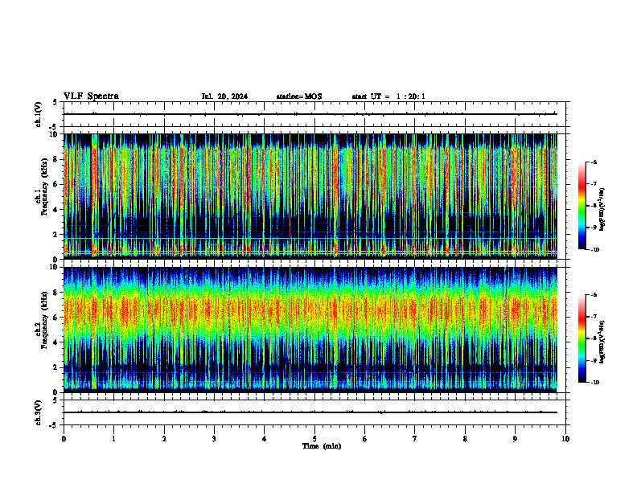
Task: Click the "5" volt tick of the ch.1(V) strip
Action: (55, 102)
